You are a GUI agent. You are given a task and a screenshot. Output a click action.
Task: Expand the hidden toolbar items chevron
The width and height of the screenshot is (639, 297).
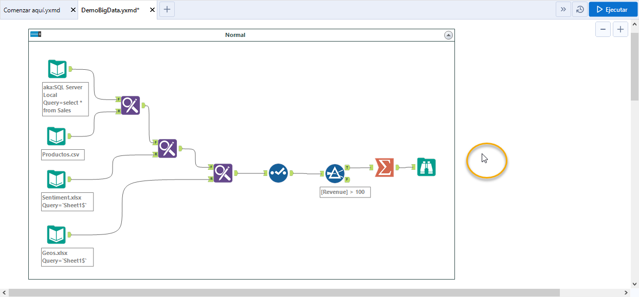(x=563, y=9)
